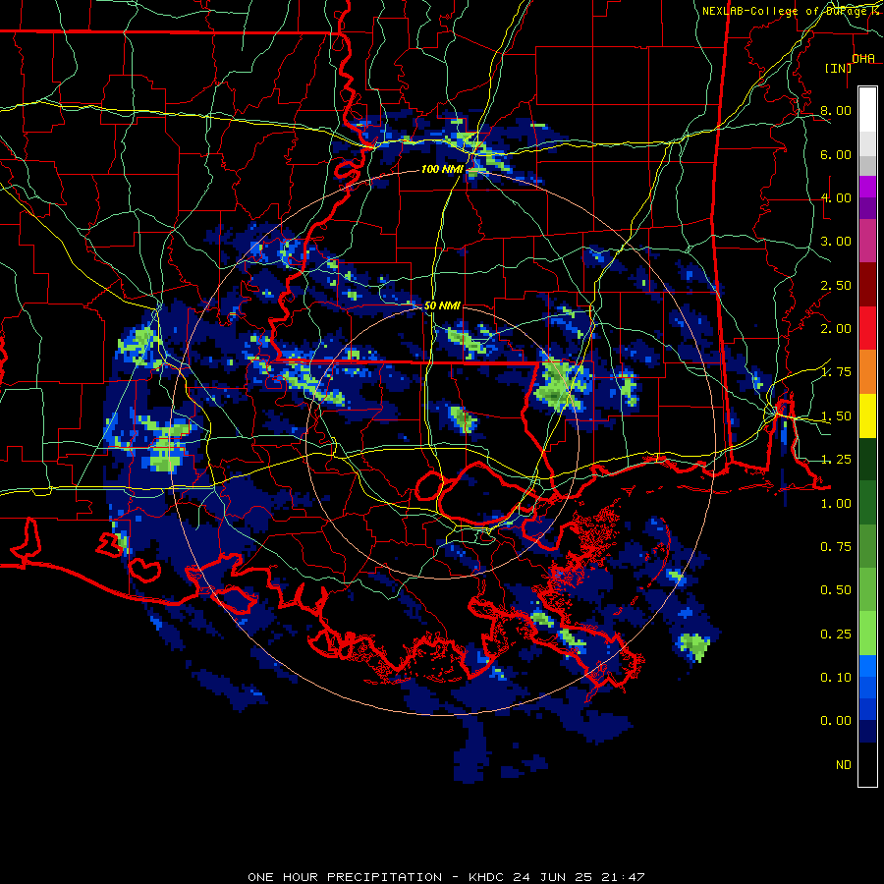Viewport: 884px width, 884px height.
Task: Select the magenta swatch above 4.00
Action: pos(867,187)
